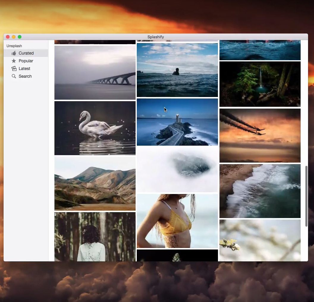
Task: Open the foggy bridge photo
Action: coord(95,72)
